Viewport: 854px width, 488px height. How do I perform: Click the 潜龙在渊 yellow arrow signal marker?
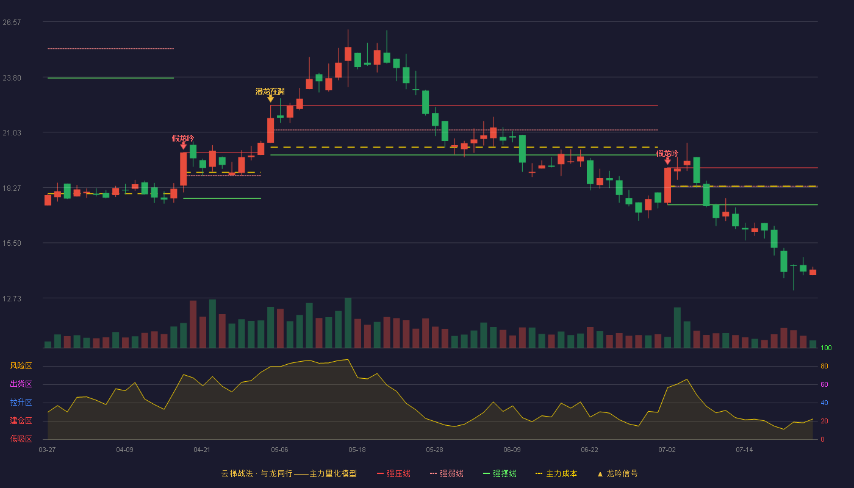pyautogui.click(x=270, y=99)
